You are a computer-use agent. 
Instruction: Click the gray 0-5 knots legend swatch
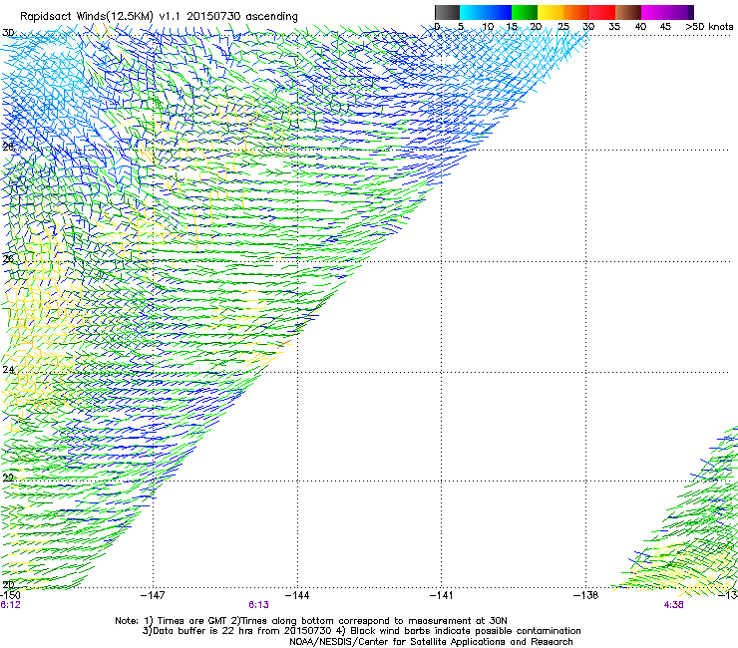click(x=447, y=12)
